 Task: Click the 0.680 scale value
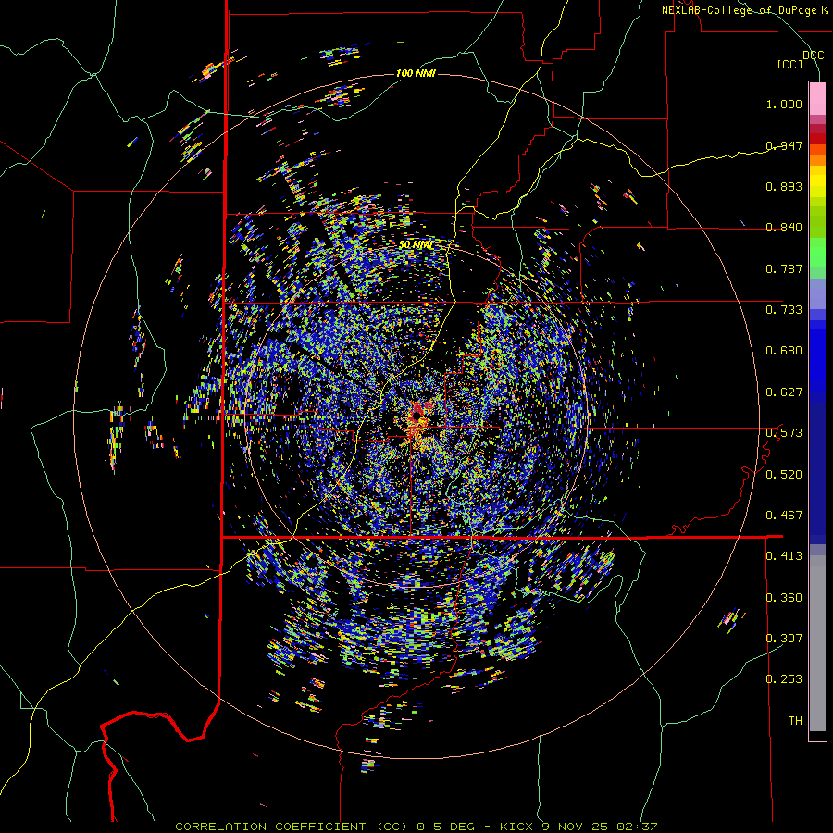784,351
